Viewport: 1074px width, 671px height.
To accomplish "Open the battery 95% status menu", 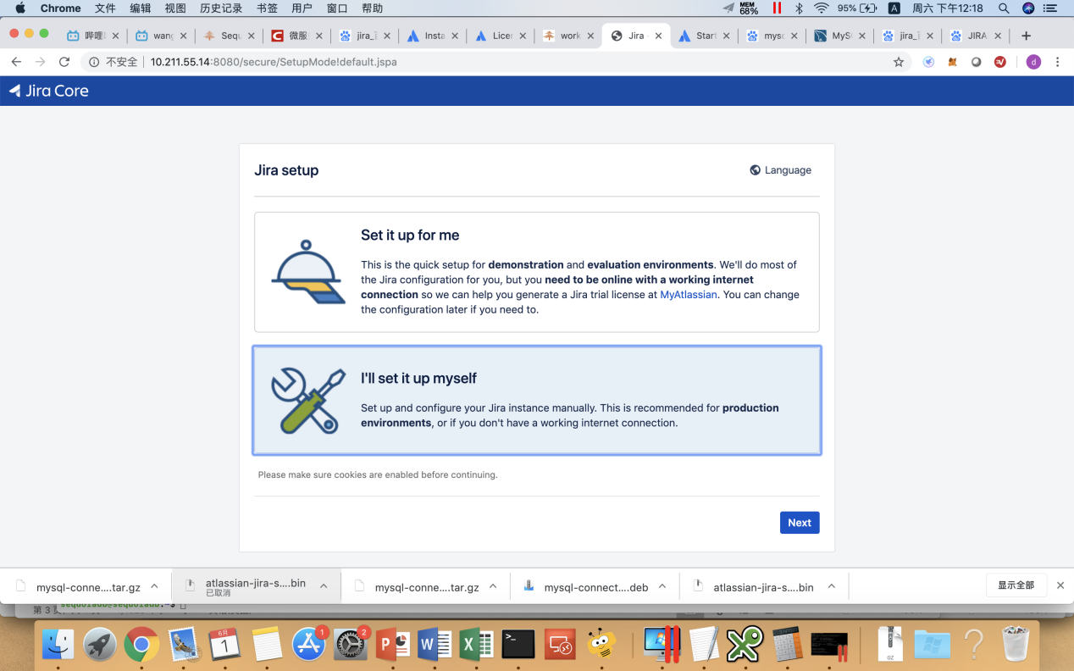I will click(857, 8).
